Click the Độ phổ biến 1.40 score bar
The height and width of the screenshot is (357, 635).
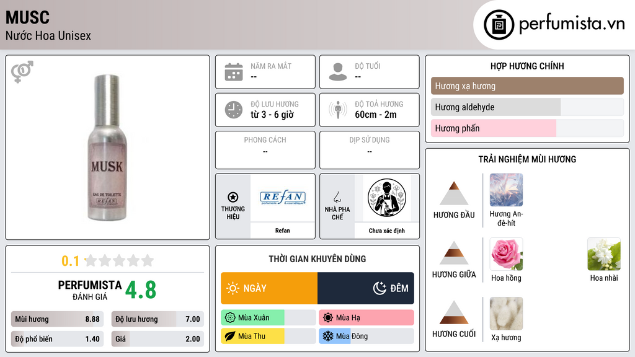[57, 339]
